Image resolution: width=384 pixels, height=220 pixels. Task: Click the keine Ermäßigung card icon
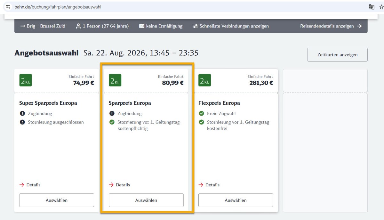142,26
